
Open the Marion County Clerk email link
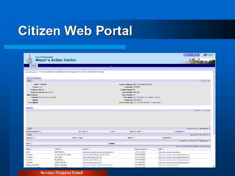[x=98, y=165]
